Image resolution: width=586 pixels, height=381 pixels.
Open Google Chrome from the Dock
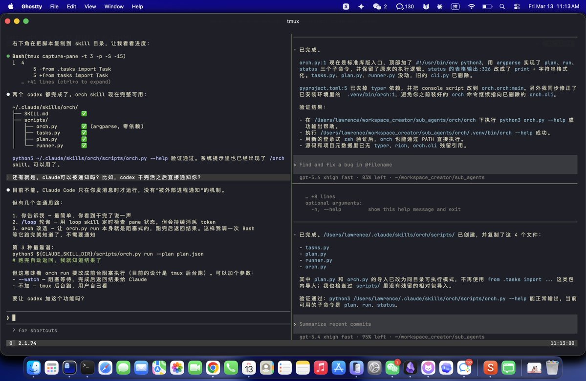click(x=213, y=367)
